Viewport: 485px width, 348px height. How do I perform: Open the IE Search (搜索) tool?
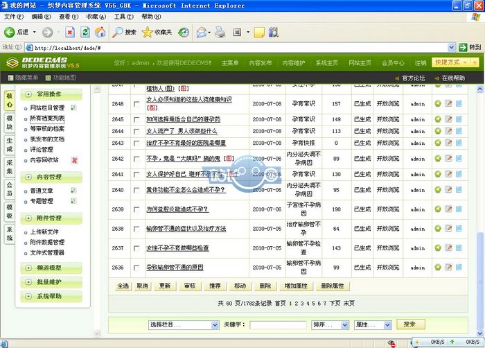click(x=124, y=32)
